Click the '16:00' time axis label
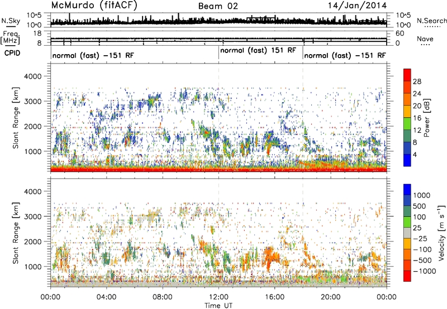The height and width of the screenshot is (309, 447). [275, 297]
